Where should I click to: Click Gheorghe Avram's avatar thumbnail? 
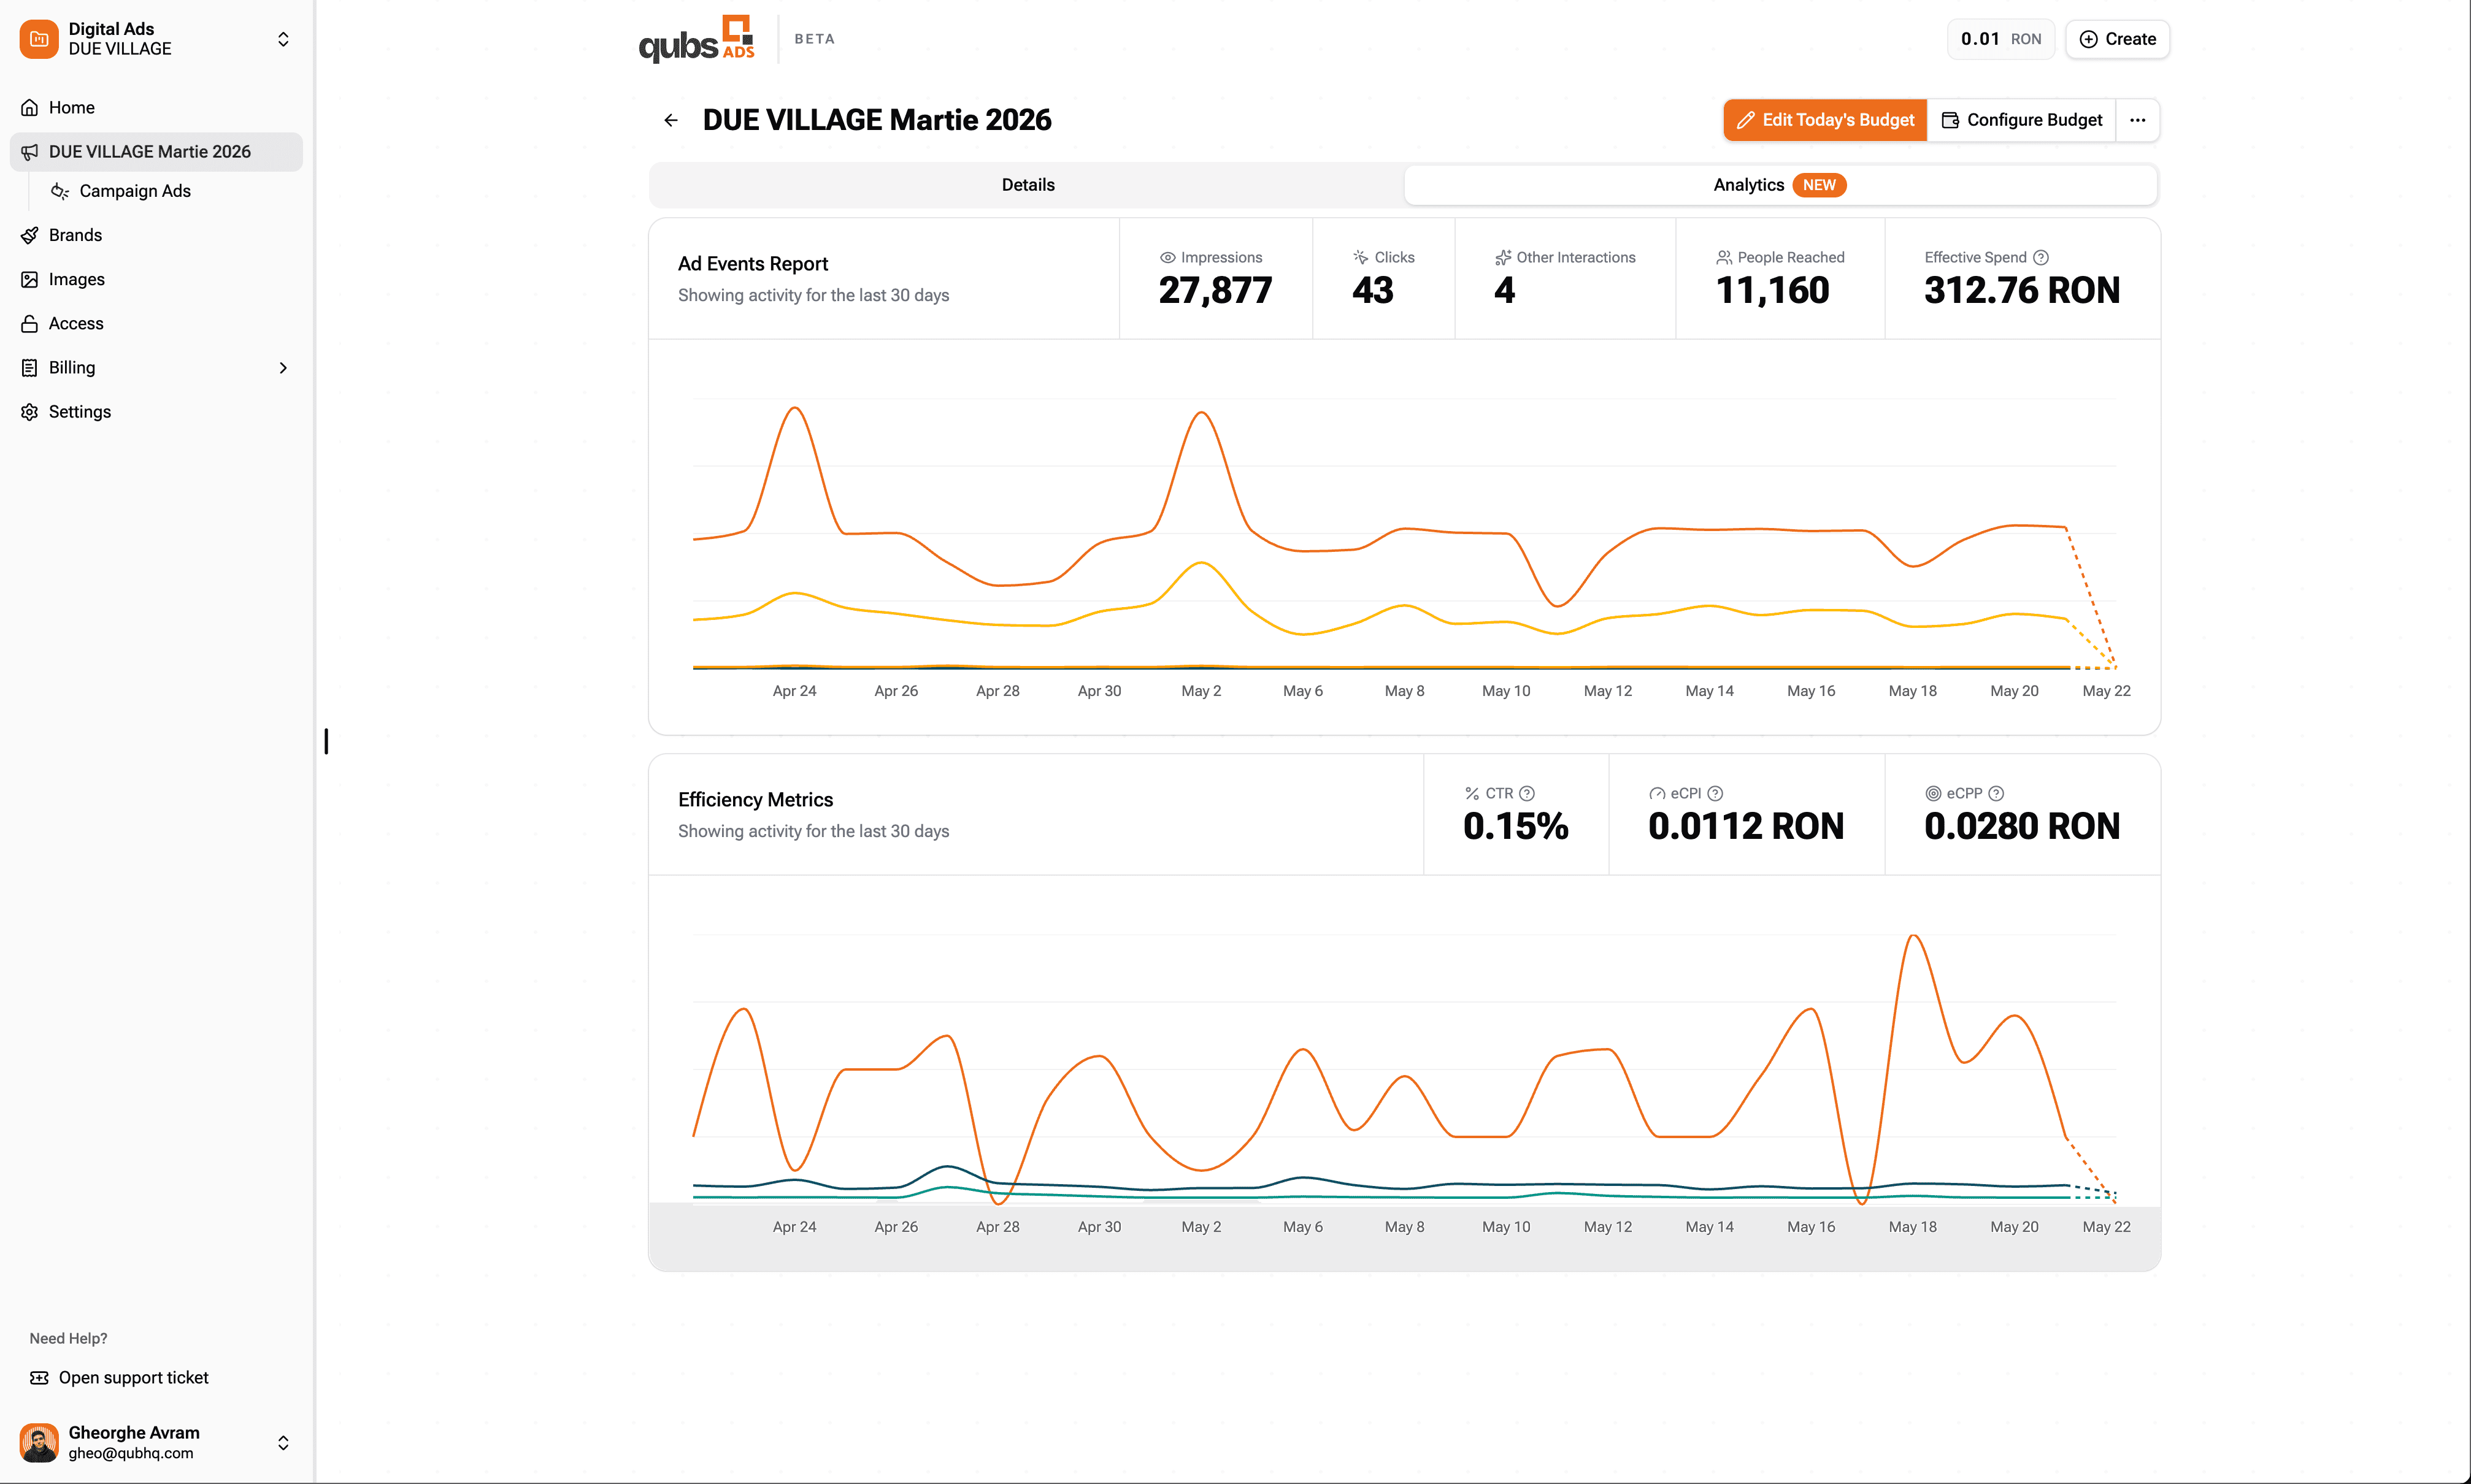39,1442
